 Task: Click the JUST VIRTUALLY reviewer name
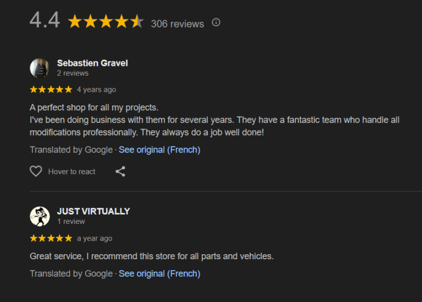click(93, 211)
